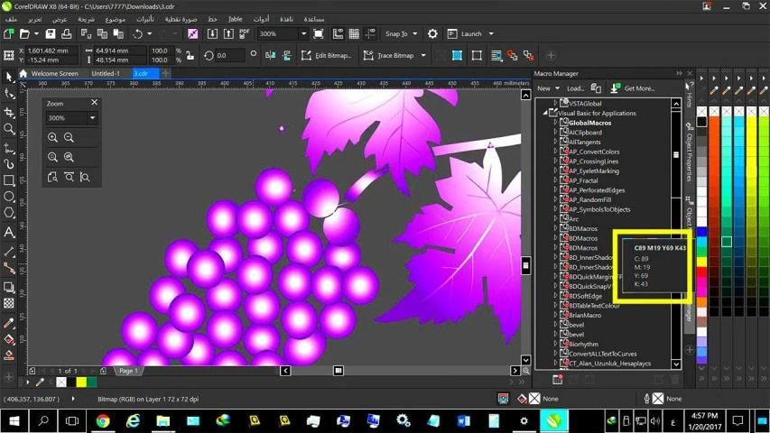Click the Load button in Macro Manager
The height and width of the screenshot is (433, 770).
click(x=575, y=88)
